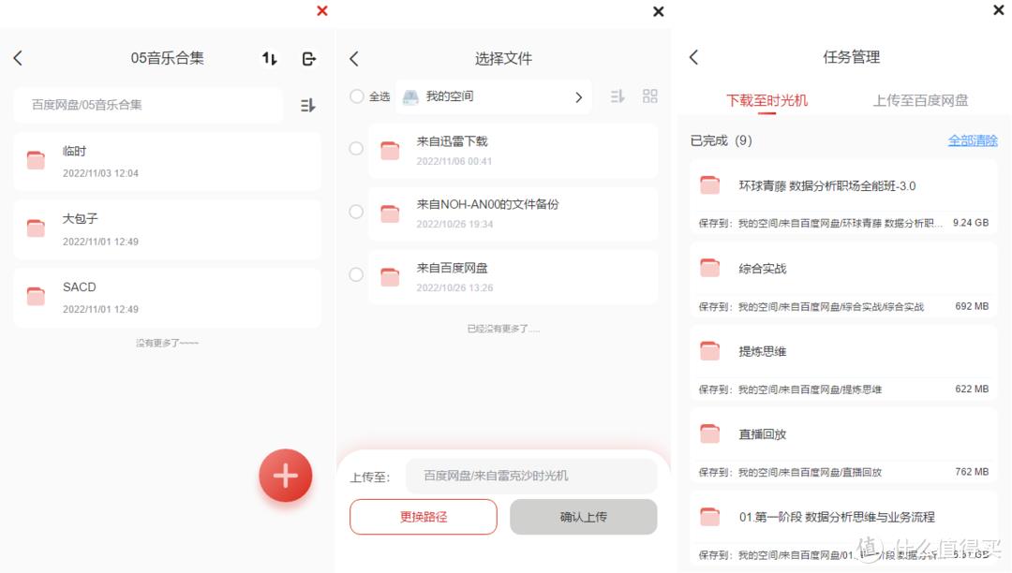Viewport: 1012px width, 573px height.
Task: Click the transfer arrows icon in 05音乐合集 header
Action: pyautogui.click(x=270, y=59)
